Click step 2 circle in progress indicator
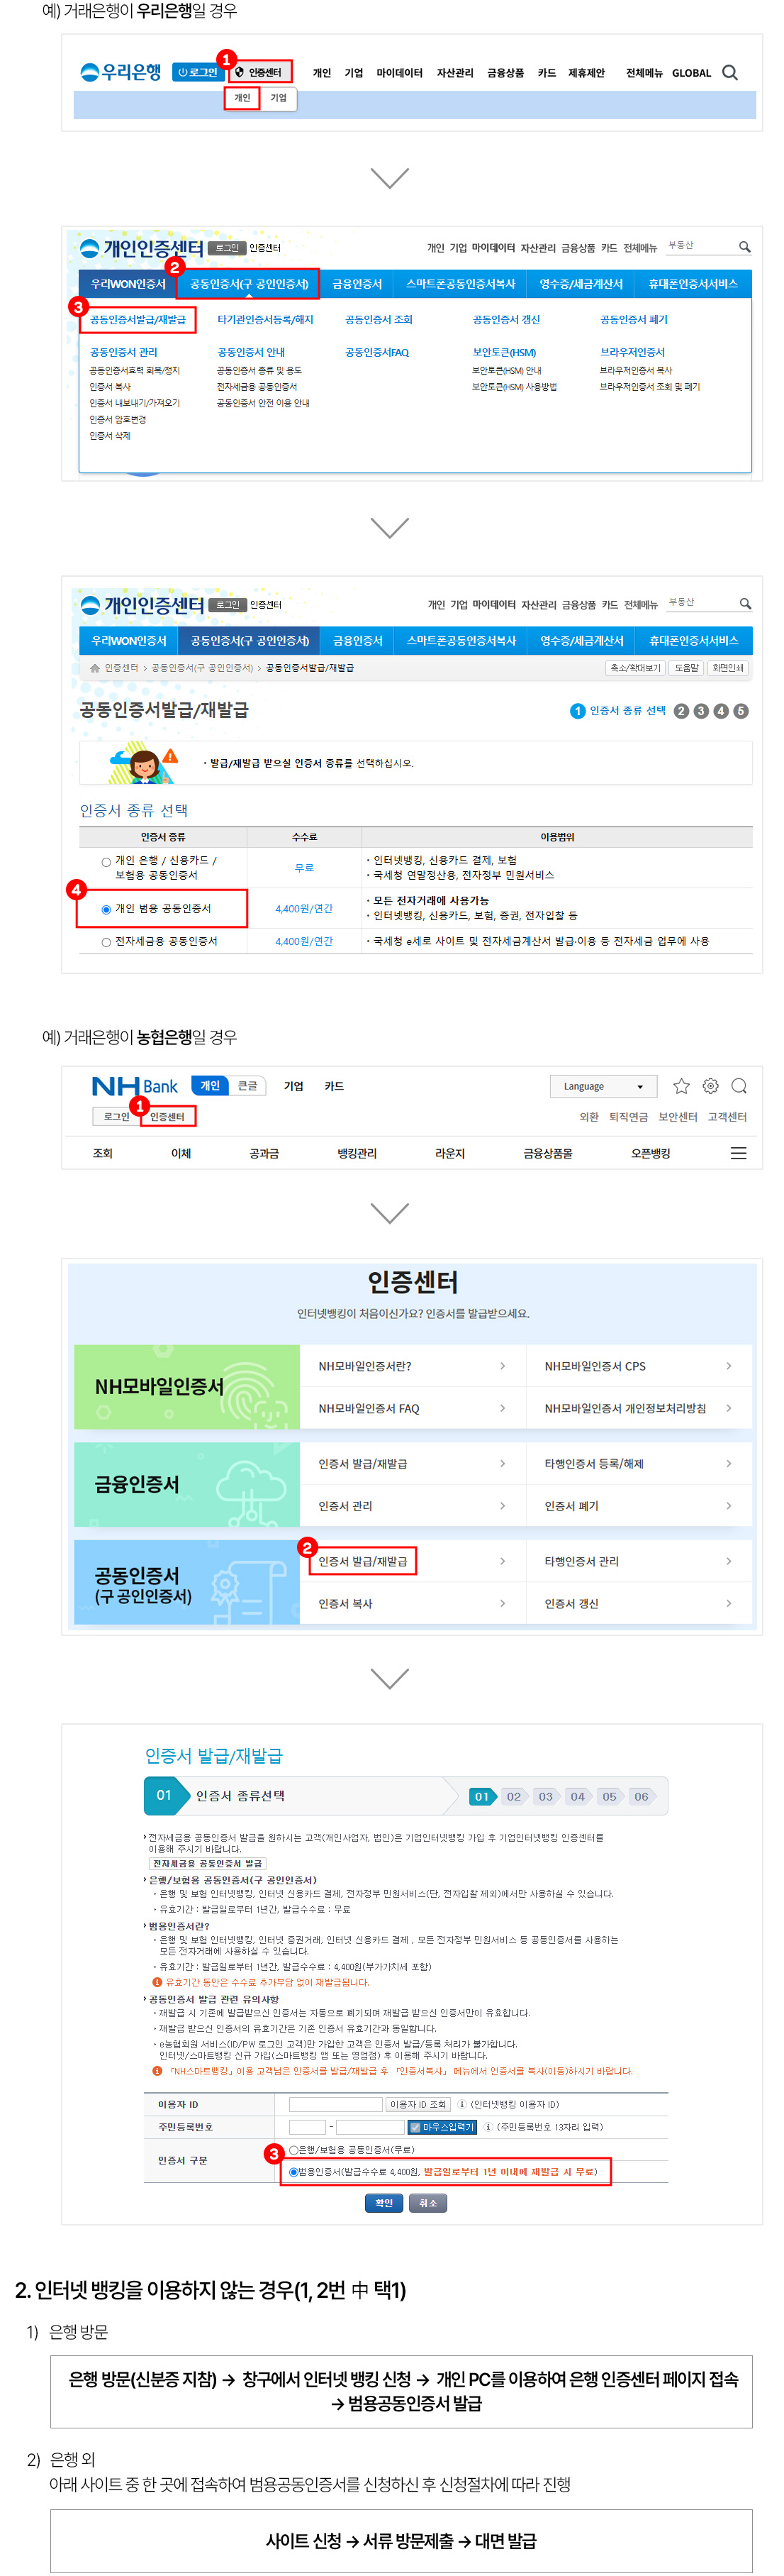 click(681, 711)
